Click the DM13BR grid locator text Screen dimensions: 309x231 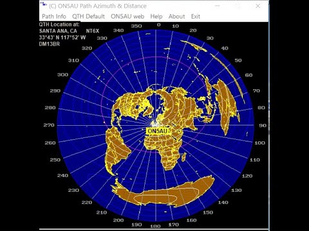pos(50,44)
